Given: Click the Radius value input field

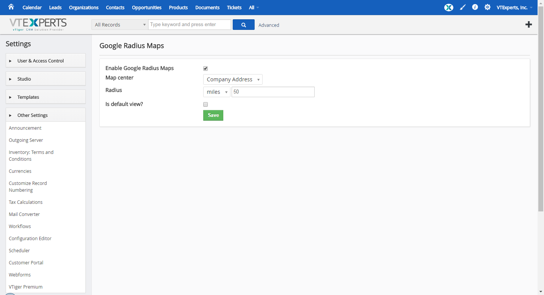Looking at the screenshot, I should 273,92.
